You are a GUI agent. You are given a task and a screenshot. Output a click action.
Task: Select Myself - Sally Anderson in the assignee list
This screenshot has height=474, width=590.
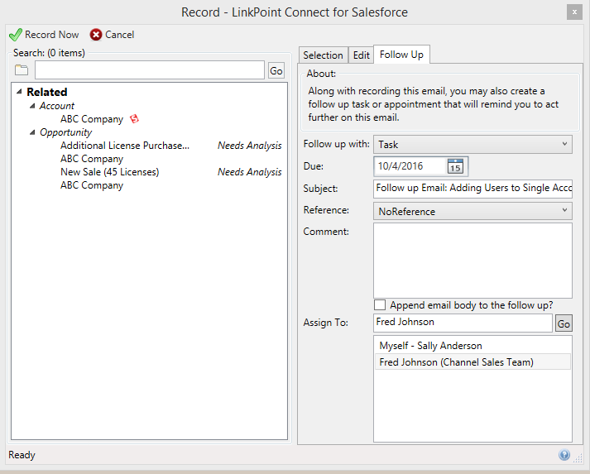(x=472, y=345)
